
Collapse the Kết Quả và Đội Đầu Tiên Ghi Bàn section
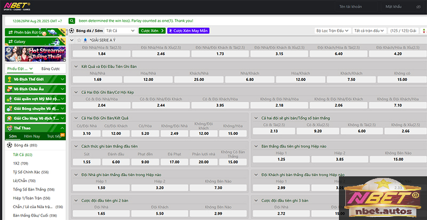76,66
